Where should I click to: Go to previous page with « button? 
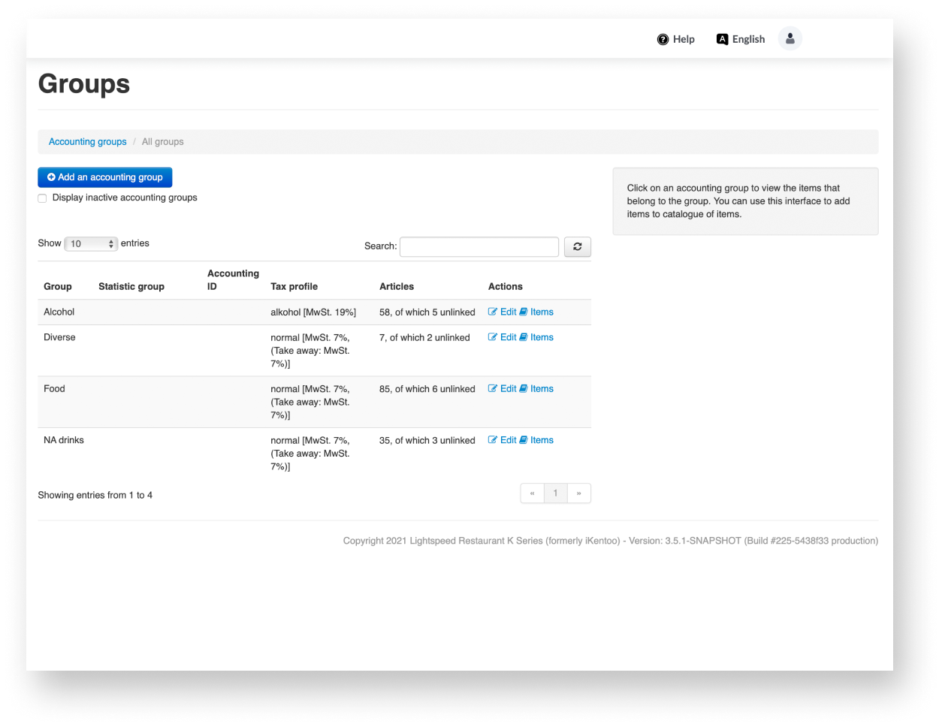(x=532, y=493)
